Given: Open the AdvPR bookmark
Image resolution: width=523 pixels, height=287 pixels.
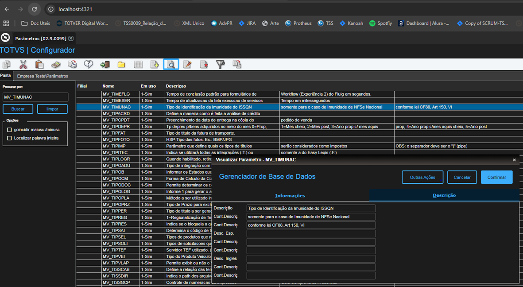Looking at the screenshot, I should click(x=222, y=23).
